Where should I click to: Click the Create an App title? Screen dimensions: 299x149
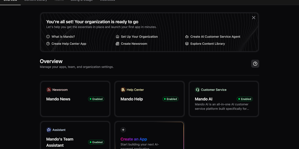[134, 139]
